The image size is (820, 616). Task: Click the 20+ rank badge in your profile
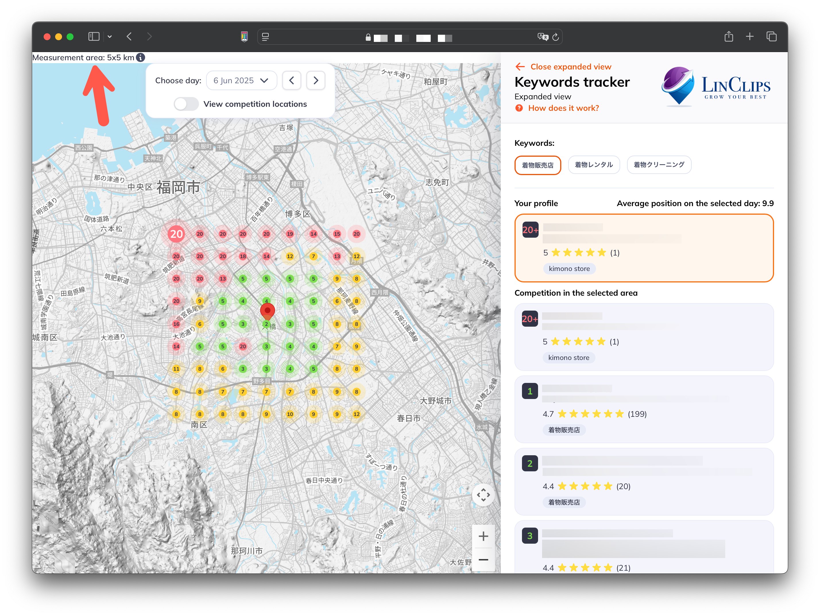click(531, 230)
